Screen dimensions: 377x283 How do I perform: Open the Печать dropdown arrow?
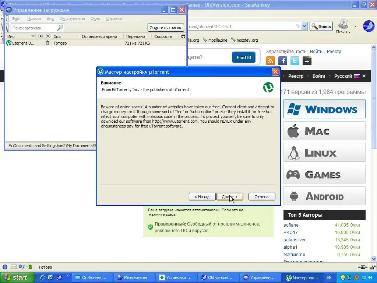355,26
